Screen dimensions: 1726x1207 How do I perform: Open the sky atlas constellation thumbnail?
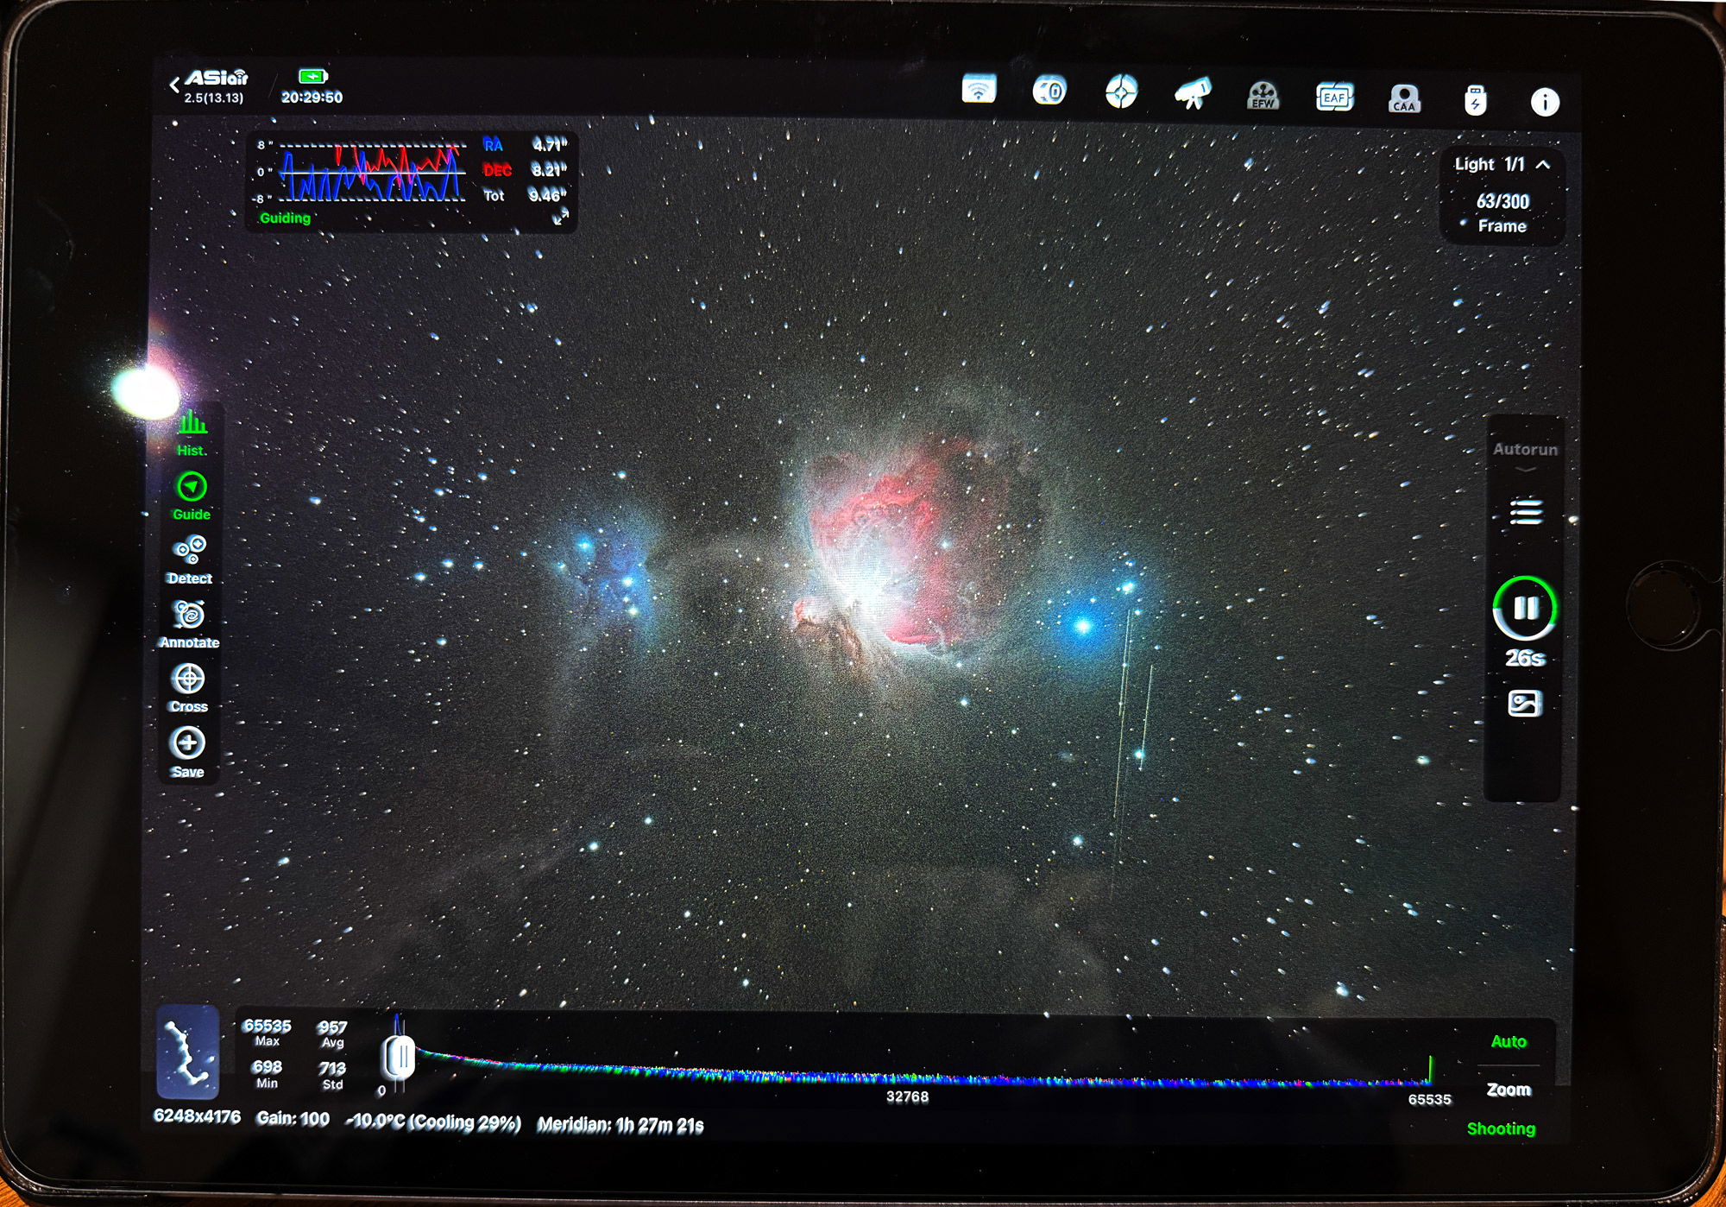(x=187, y=1052)
